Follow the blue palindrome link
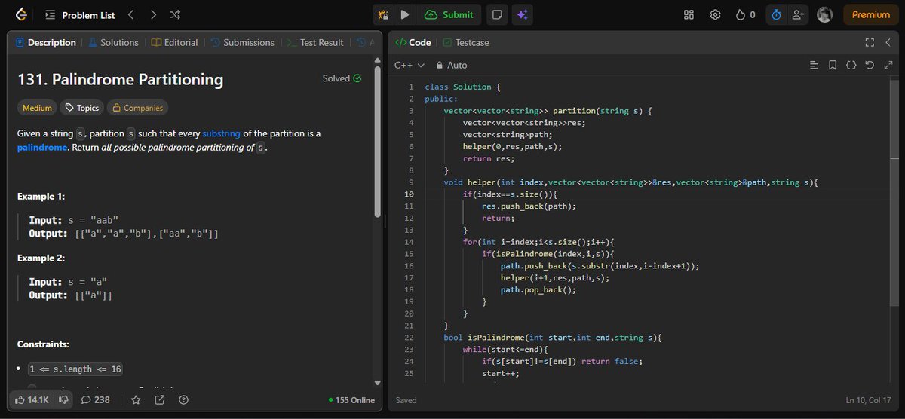905x419 pixels. point(42,148)
